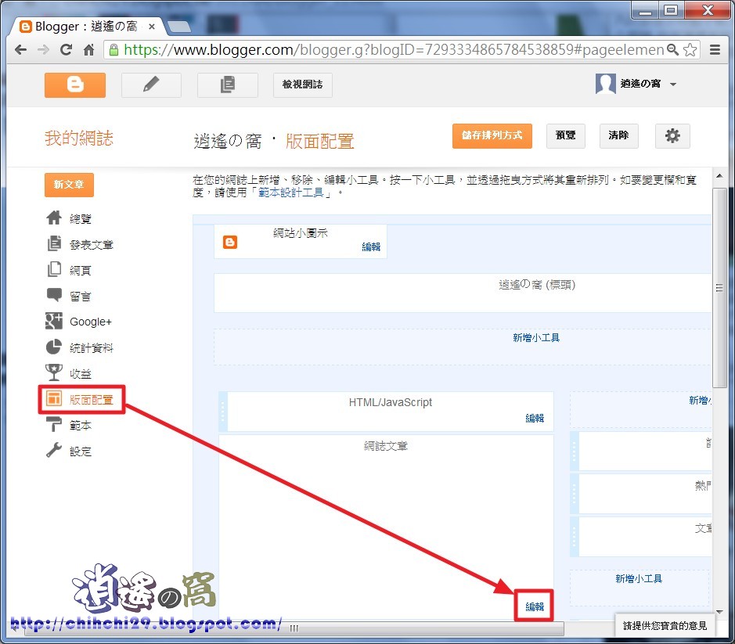Open 發表文章 posts section in sidebar
The height and width of the screenshot is (644, 735).
(x=52, y=244)
